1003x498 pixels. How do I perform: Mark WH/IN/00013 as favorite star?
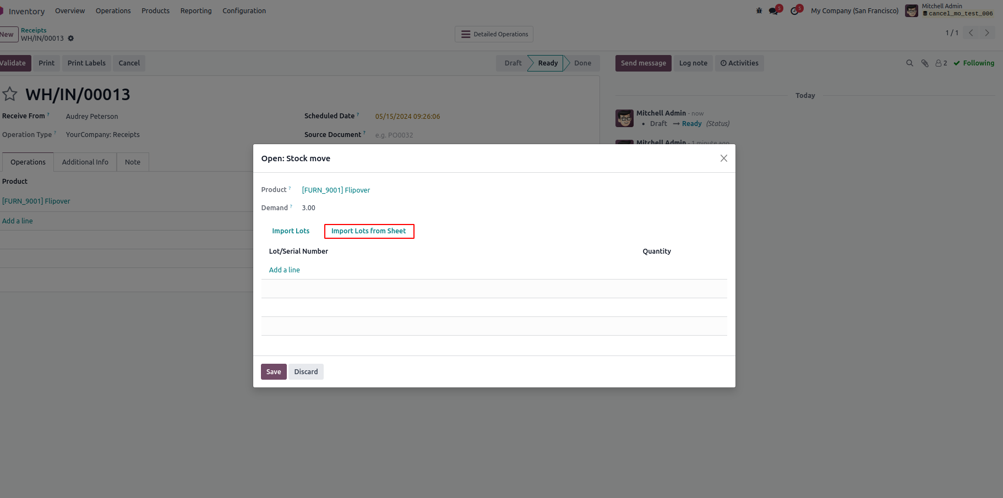click(10, 94)
